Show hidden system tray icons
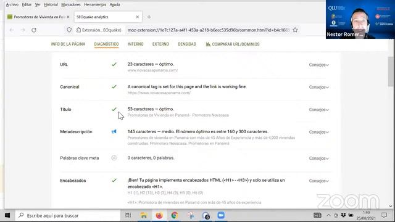This screenshot has width=395, height=222. [328, 215]
